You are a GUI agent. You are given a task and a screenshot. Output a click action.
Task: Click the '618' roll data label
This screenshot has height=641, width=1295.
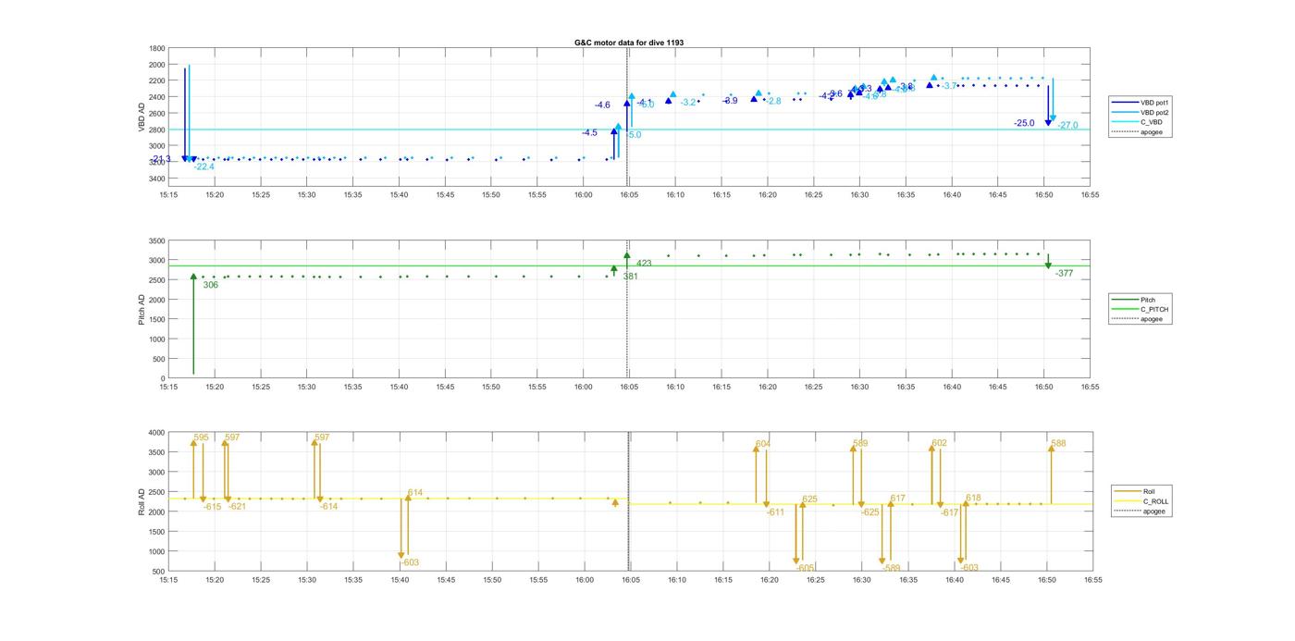[x=973, y=499]
